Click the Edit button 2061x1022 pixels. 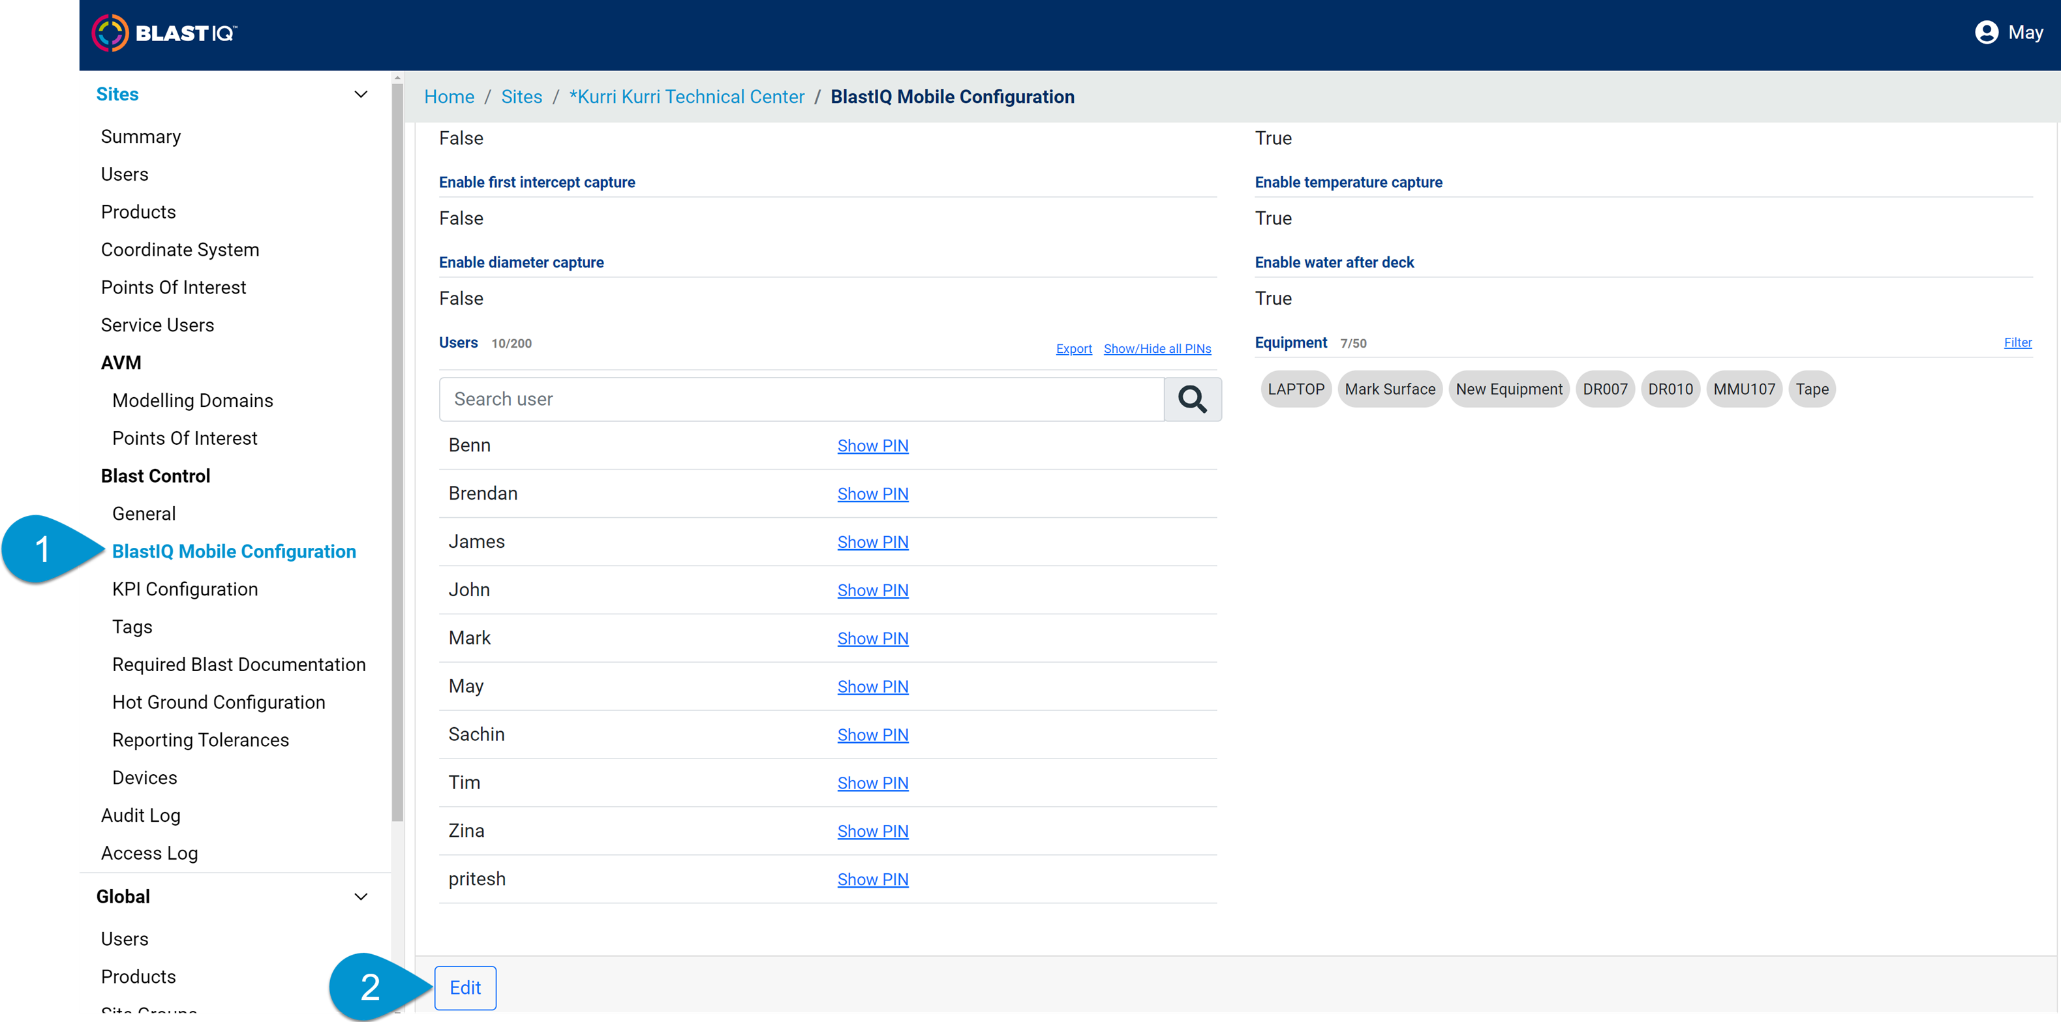(465, 989)
